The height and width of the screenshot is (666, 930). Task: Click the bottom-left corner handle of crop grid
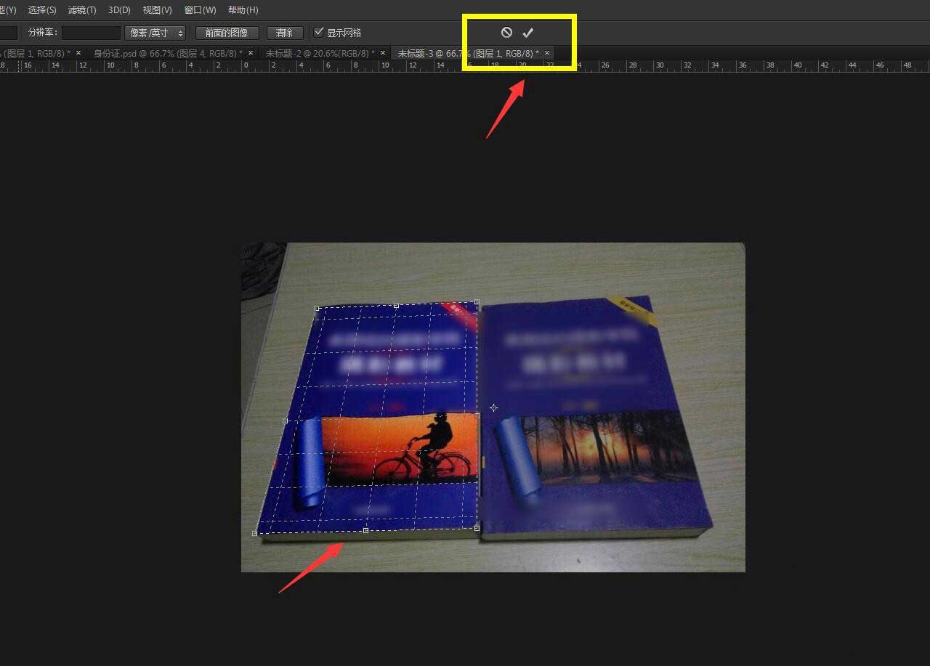pyautogui.click(x=254, y=533)
